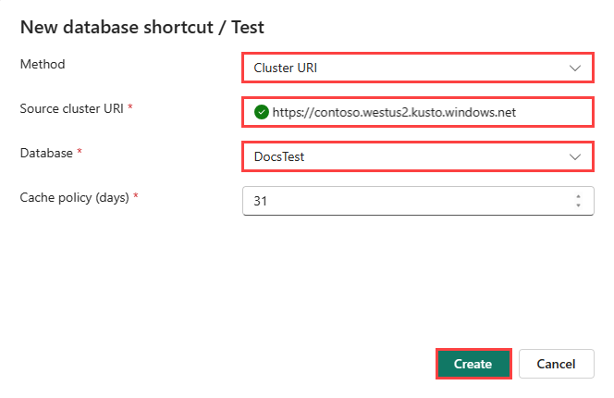
Task: Click the Cache policy (days) label
Action: click(x=74, y=197)
